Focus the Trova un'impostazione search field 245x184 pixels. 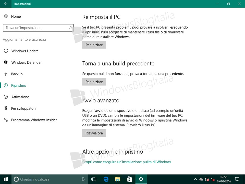tap(38, 28)
